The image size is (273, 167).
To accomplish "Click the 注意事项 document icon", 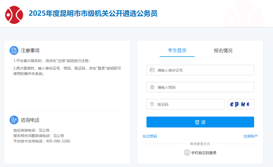I will pos(14,50).
